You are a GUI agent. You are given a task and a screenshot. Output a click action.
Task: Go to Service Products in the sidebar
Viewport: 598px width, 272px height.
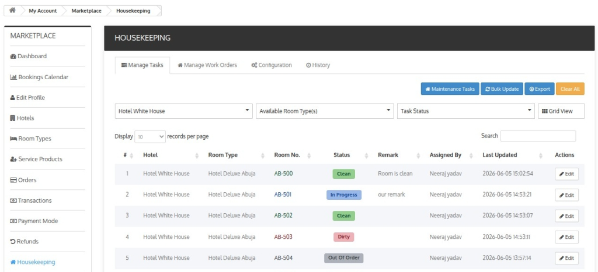point(36,159)
